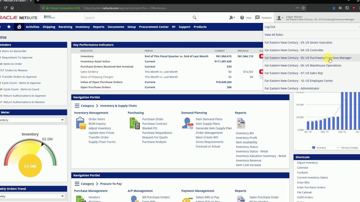
Task: Open Inventory Valuation Summary - Retail link
Action: coord(261,156)
